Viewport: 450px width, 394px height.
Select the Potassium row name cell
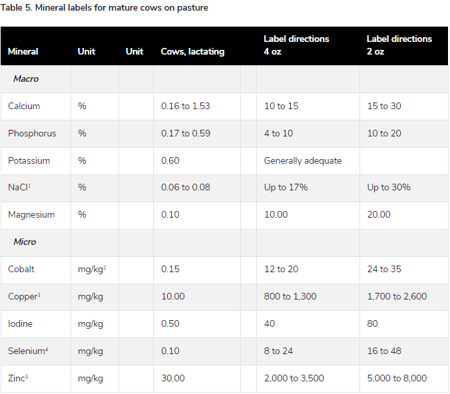pos(29,161)
